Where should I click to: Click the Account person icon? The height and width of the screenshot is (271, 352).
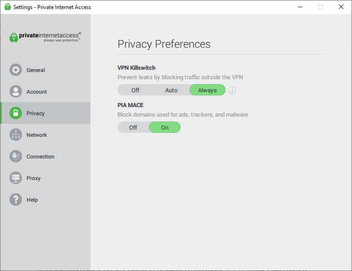(16, 91)
